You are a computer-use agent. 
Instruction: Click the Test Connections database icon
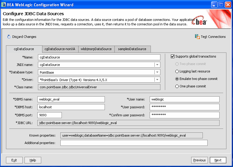pyautogui.click(x=197, y=37)
